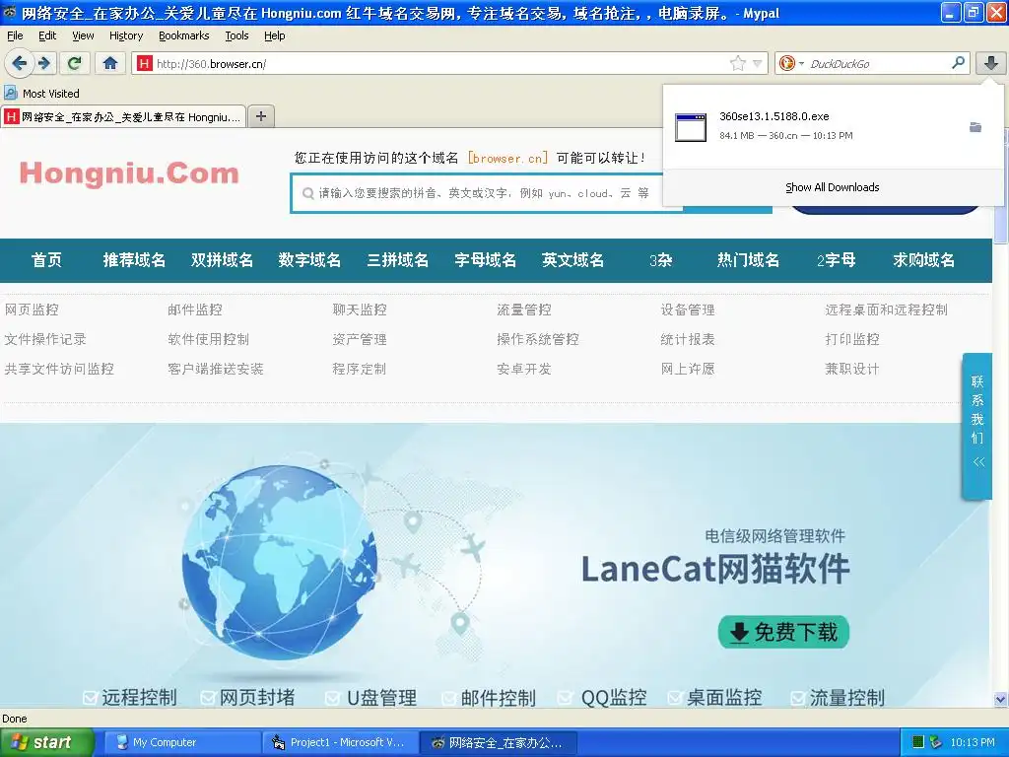Click the 文件操作记录 link

pos(45,339)
